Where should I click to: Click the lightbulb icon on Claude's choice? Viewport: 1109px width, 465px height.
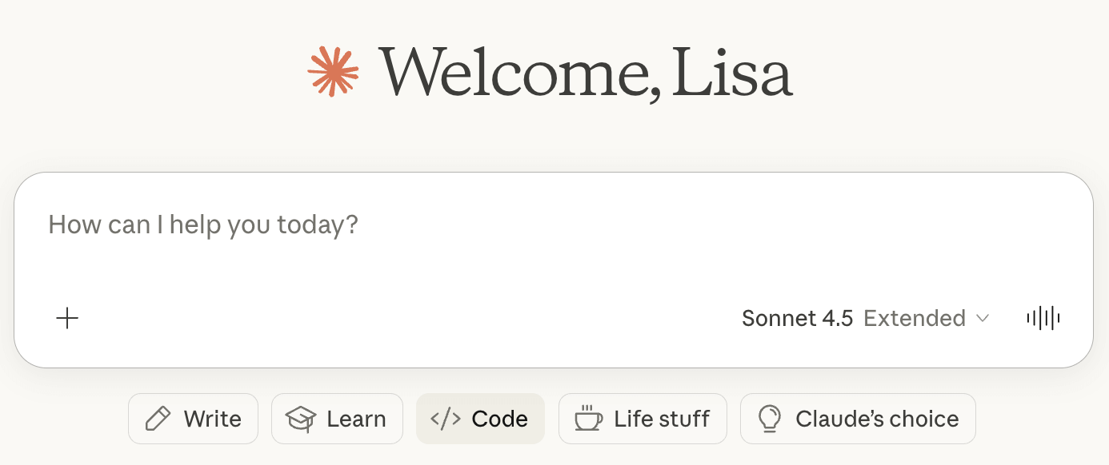[x=770, y=419]
